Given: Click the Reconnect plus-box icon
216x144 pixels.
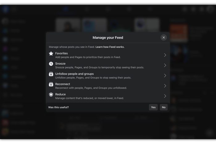Looking at the screenshot, I should pyautogui.click(x=51, y=84).
